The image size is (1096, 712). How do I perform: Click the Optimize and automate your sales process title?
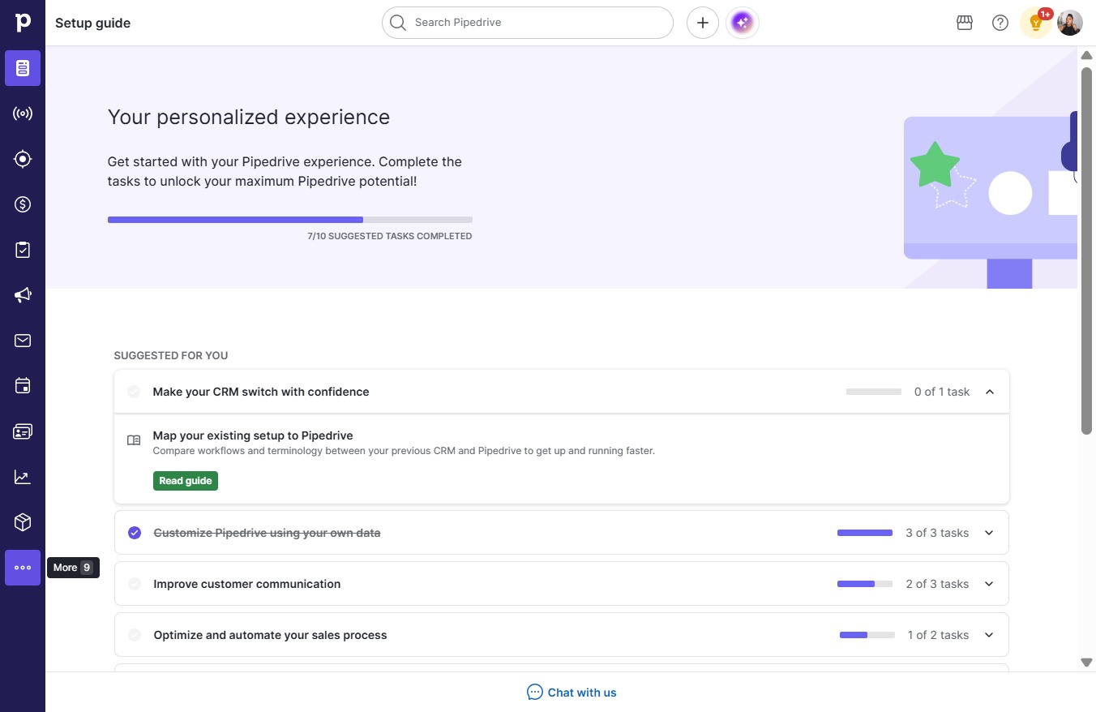pyautogui.click(x=271, y=635)
